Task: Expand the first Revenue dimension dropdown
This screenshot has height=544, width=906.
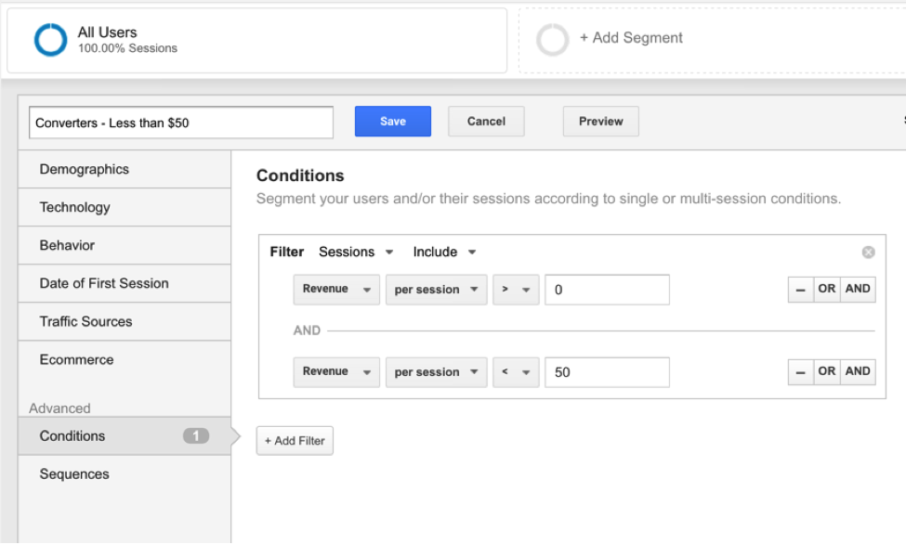Action: pos(335,290)
